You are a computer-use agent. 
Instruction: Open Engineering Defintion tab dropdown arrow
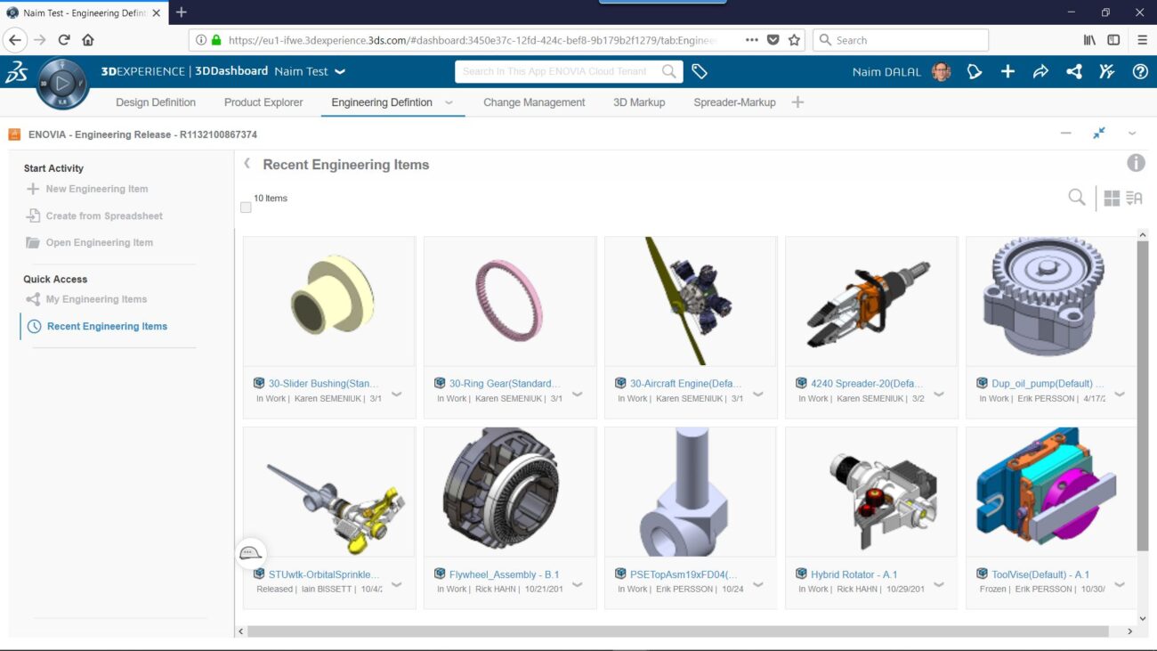[x=449, y=102]
